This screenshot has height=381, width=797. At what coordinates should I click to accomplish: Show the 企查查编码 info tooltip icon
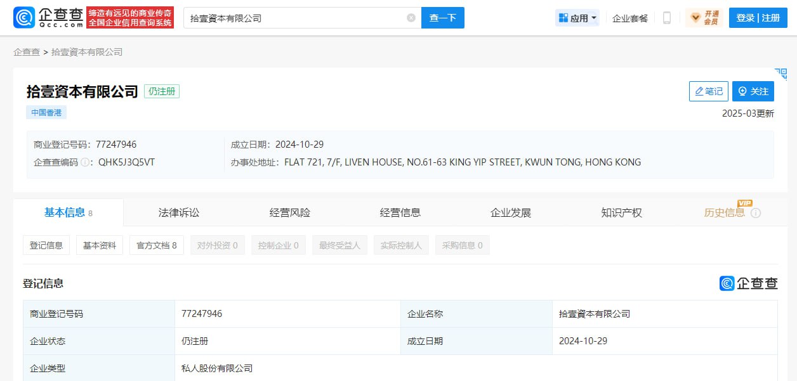click(x=85, y=162)
